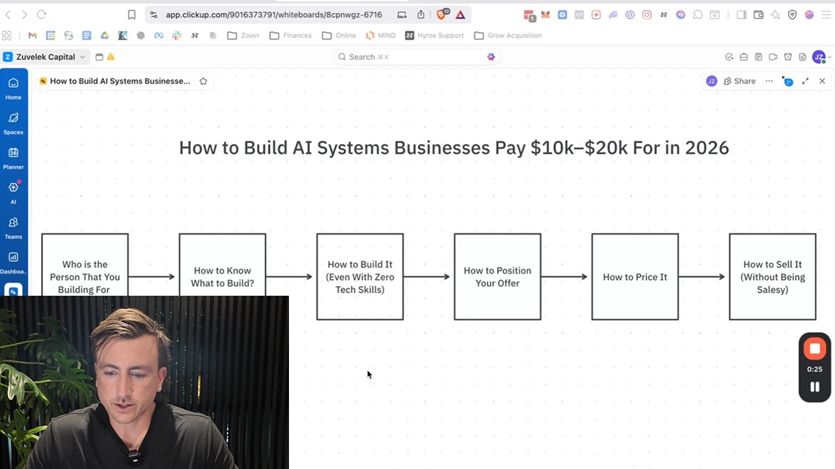
Task: Click the browser address bar URL
Action: pyautogui.click(x=274, y=14)
